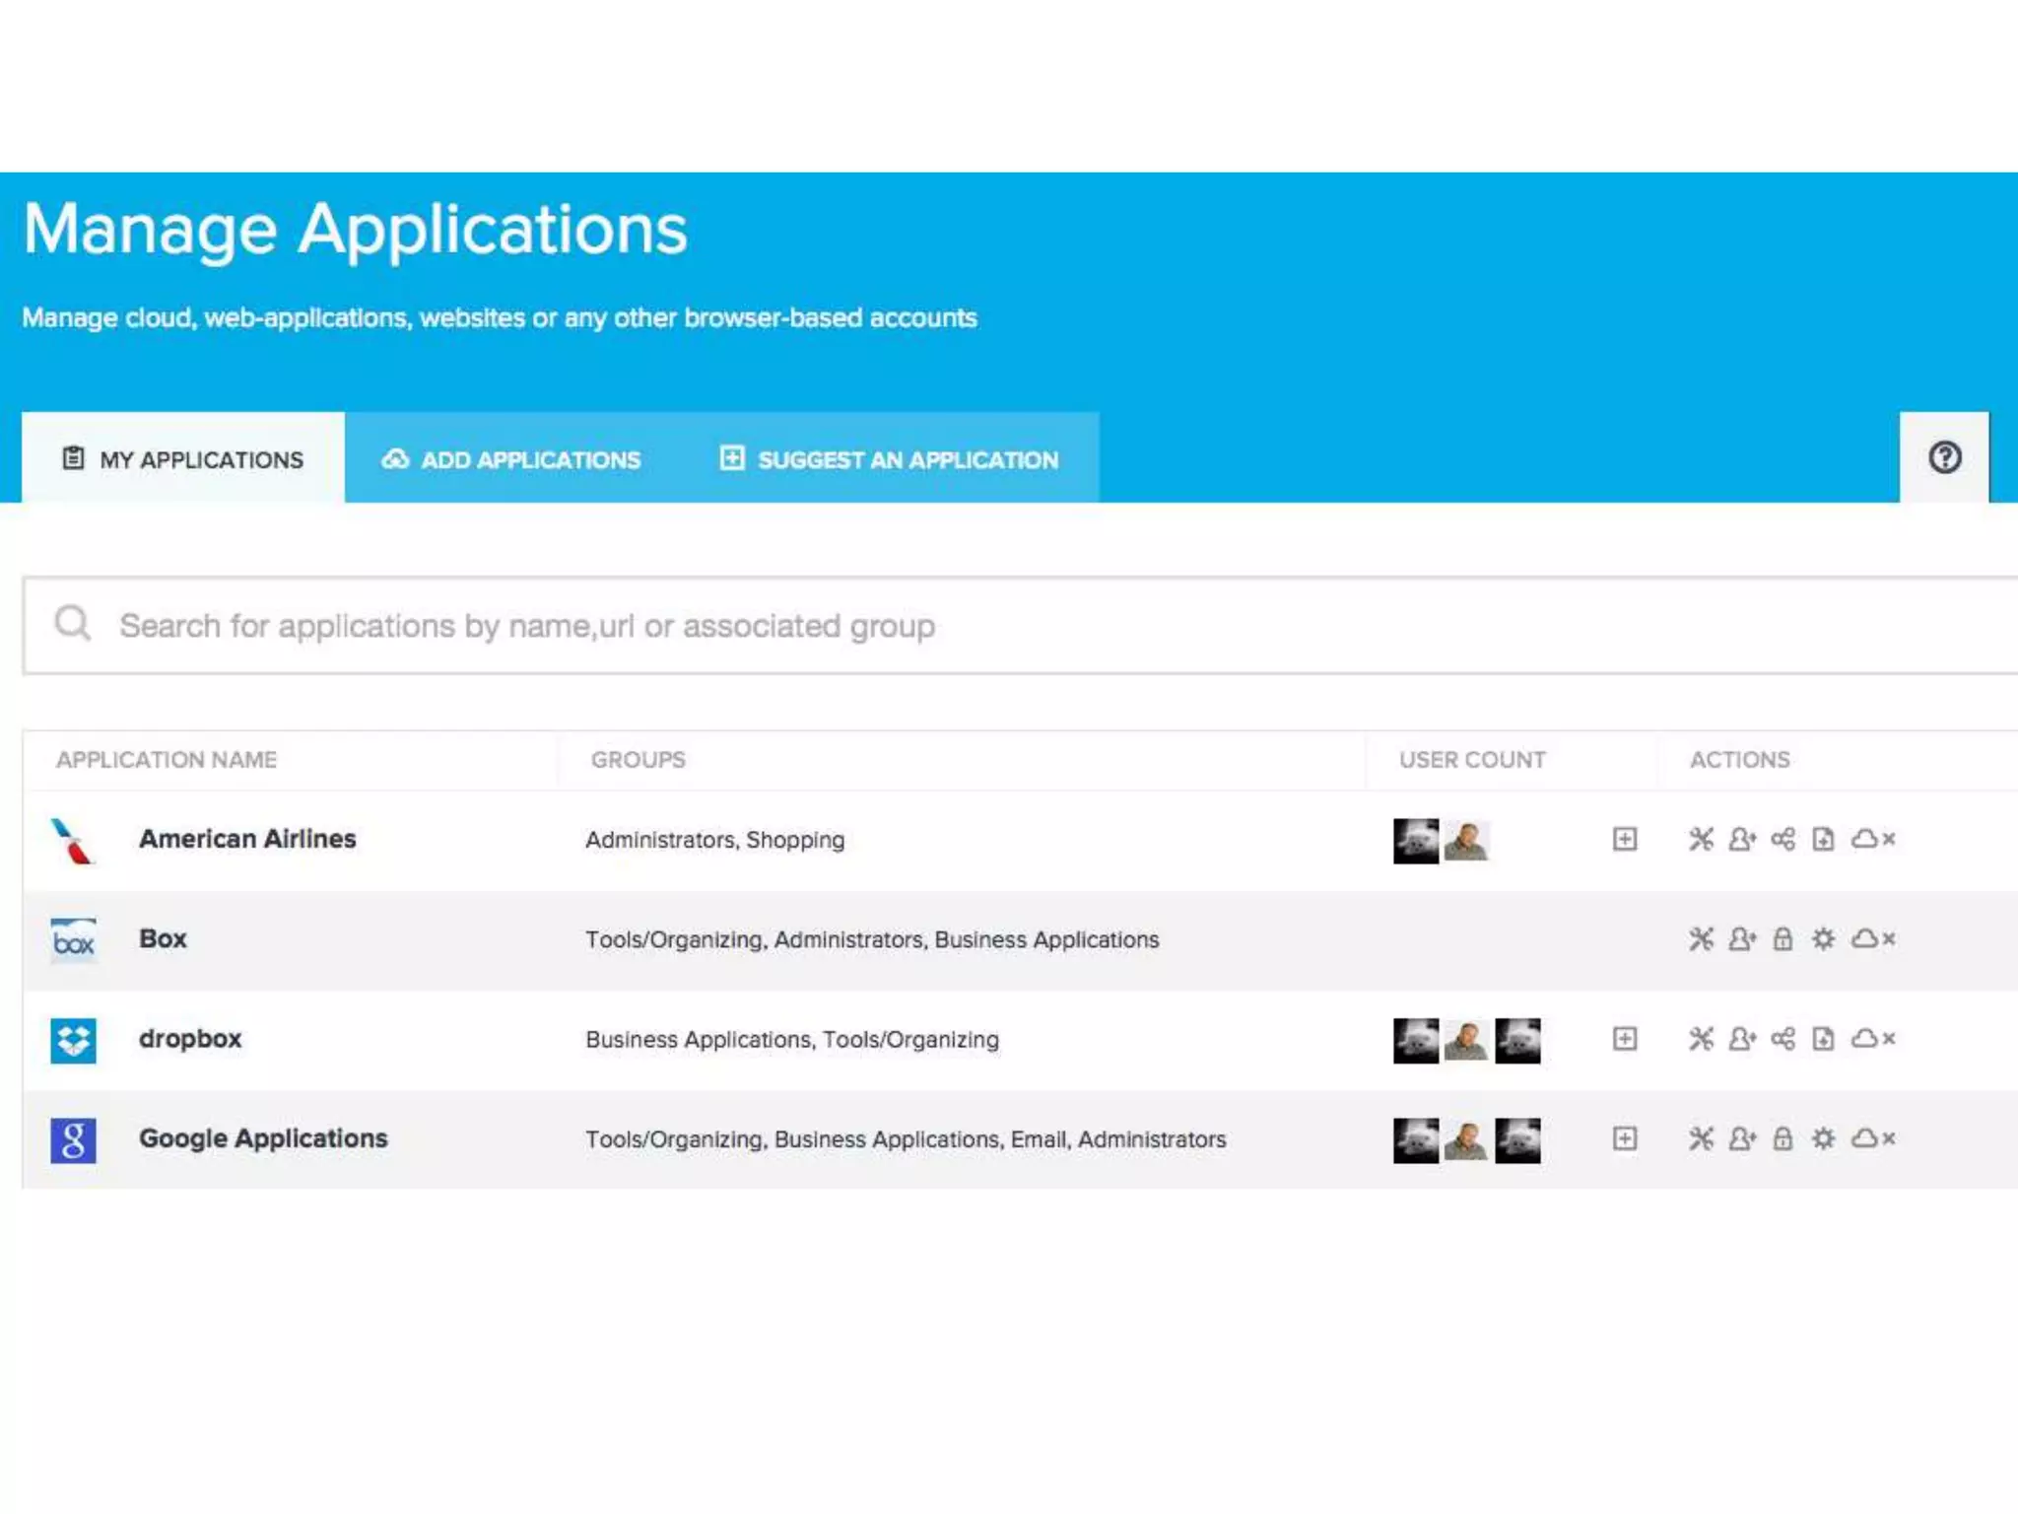Select the My Applications tab
Image resolution: width=2018 pixels, height=1514 pixels.
pyautogui.click(x=183, y=459)
